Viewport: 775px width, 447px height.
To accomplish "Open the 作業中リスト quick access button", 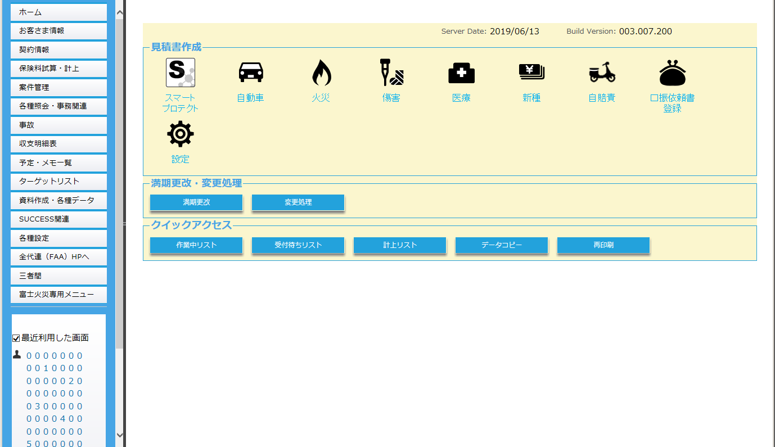I will coord(196,245).
